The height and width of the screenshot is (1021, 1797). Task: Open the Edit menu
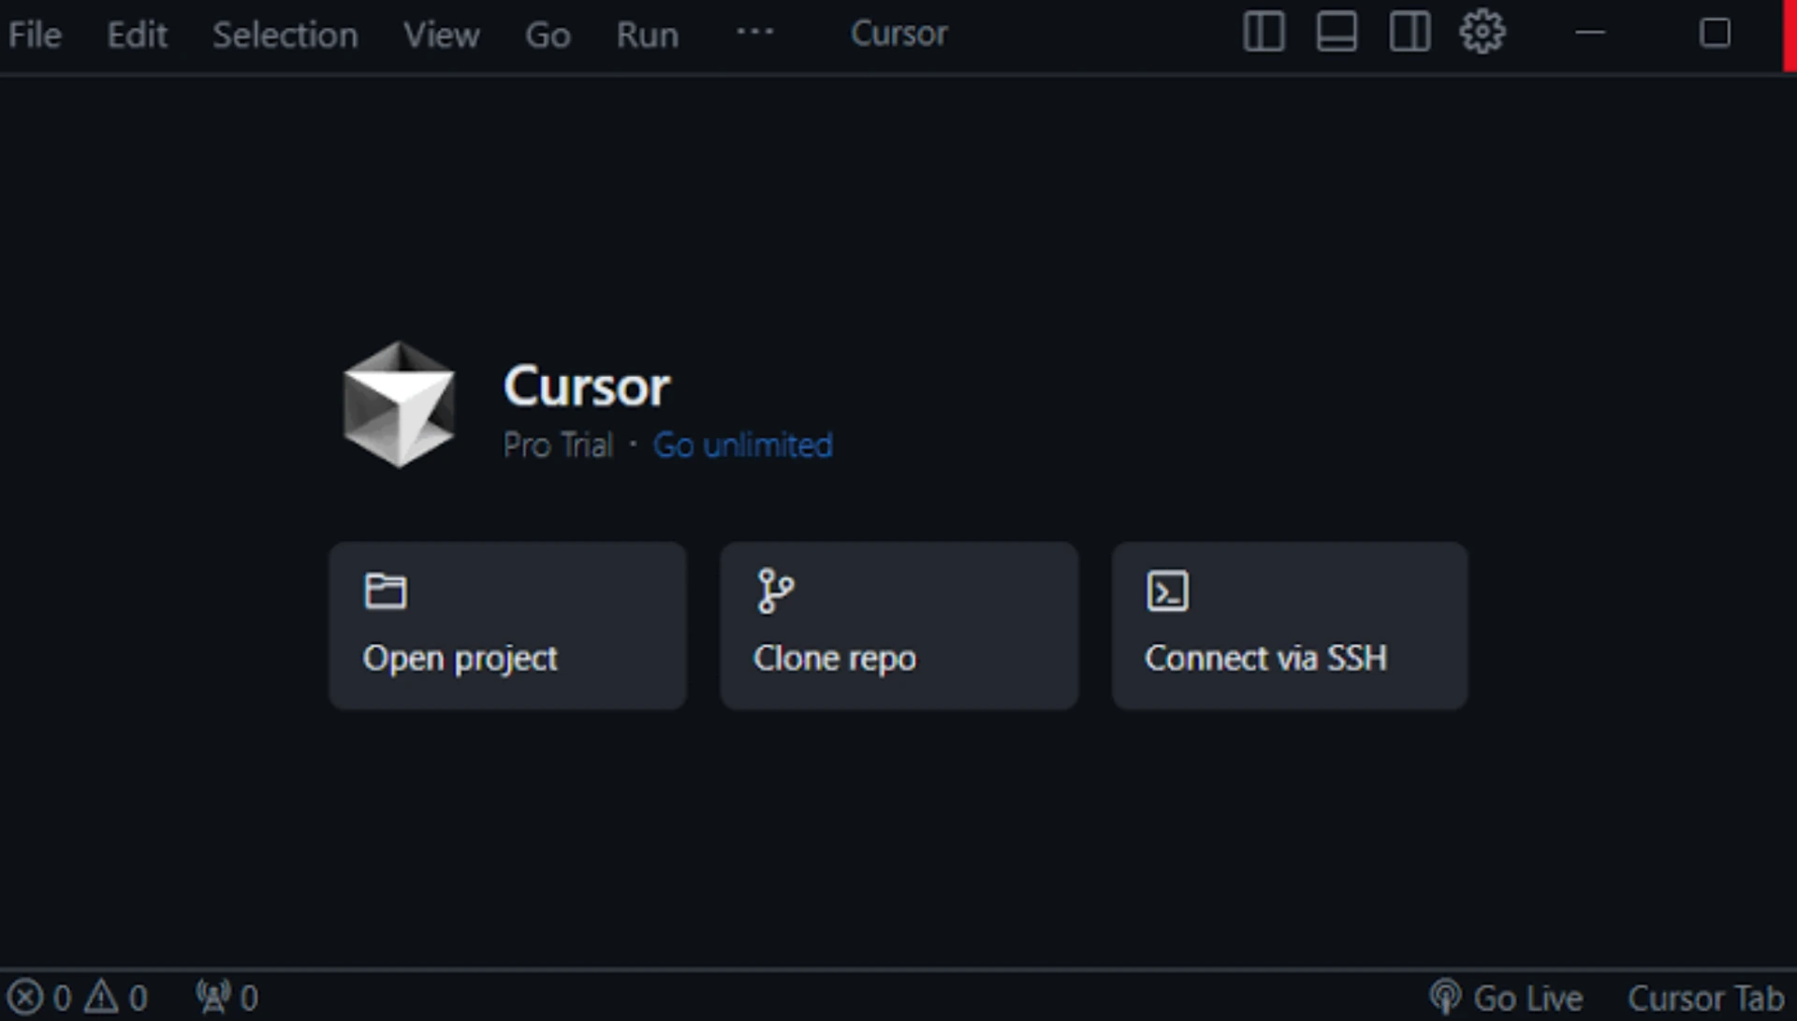tap(137, 35)
